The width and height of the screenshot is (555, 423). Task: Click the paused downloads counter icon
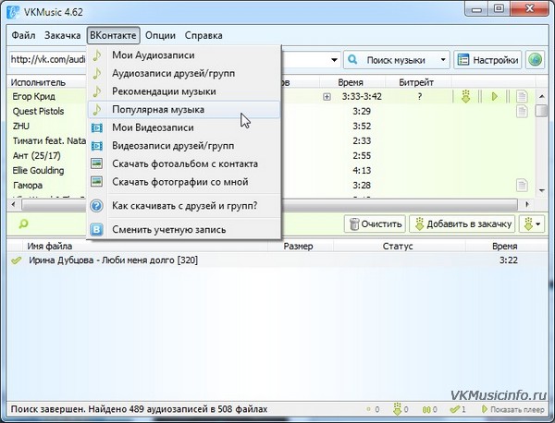[429, 409]
